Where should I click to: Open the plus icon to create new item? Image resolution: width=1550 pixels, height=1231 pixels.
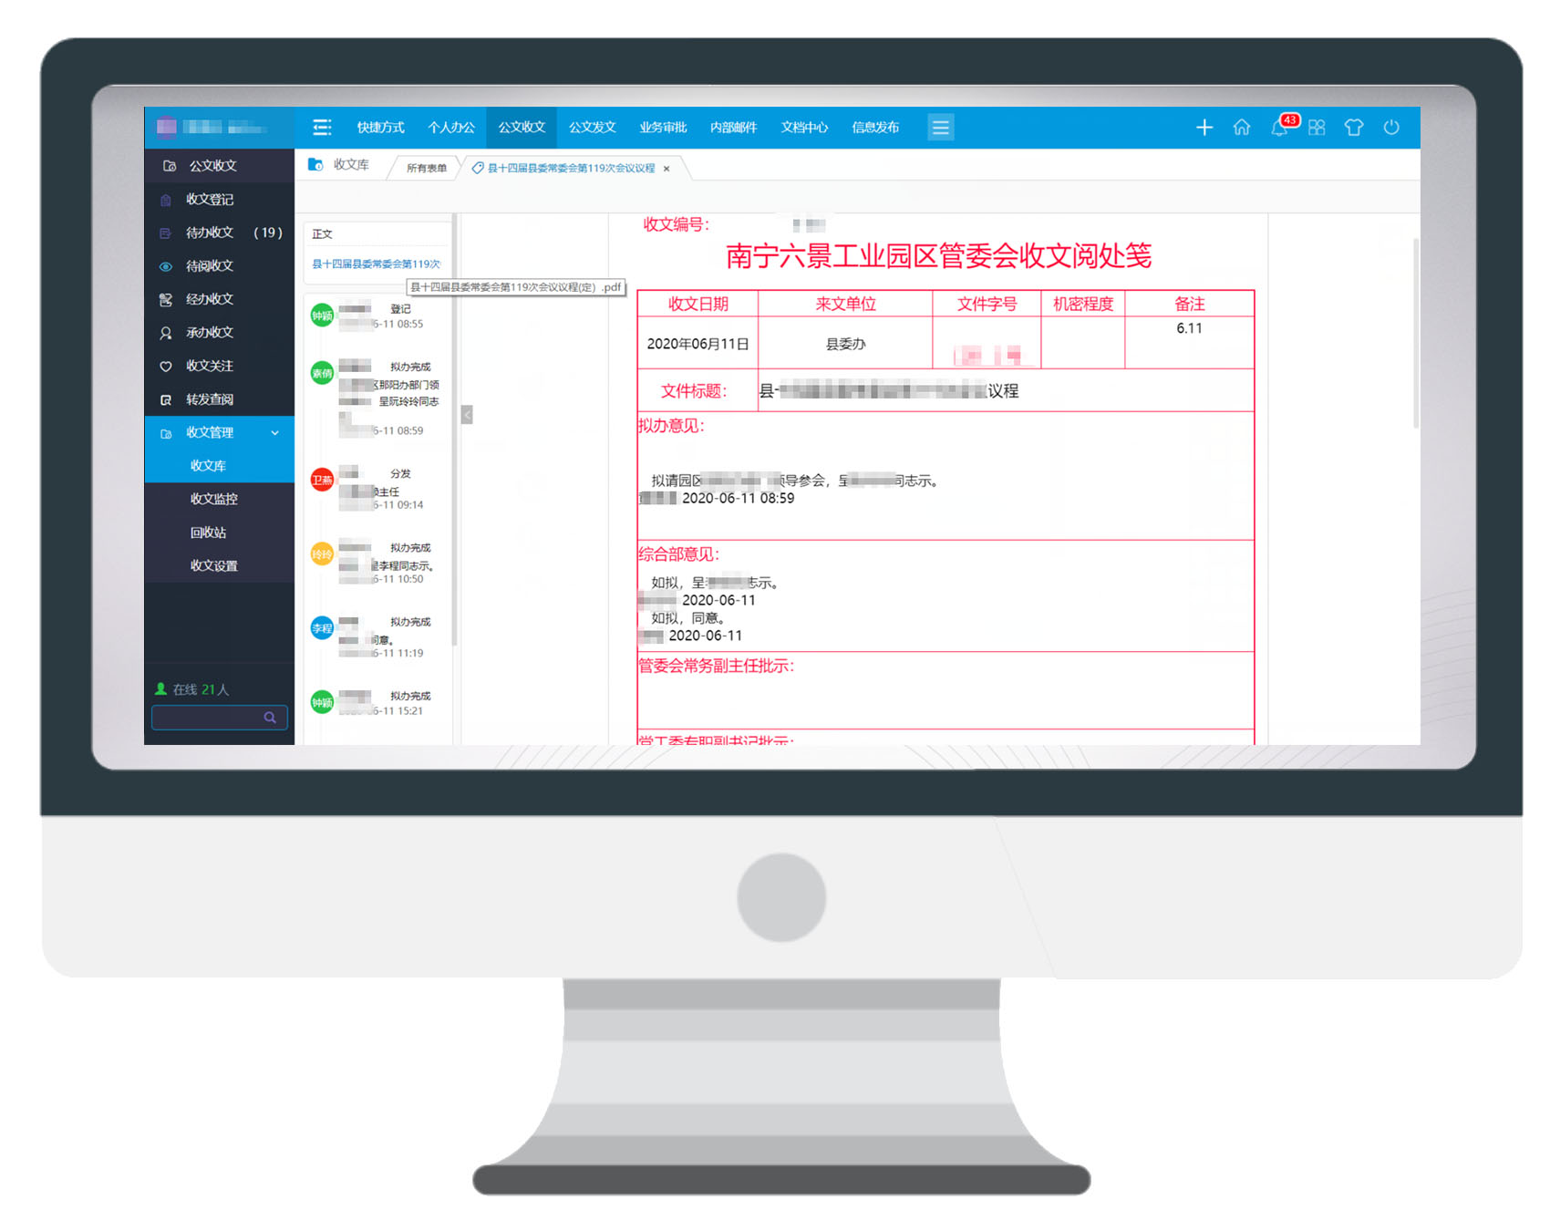click(x=1204, y=128)
